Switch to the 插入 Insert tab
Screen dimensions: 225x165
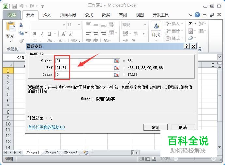coord(47,15)
